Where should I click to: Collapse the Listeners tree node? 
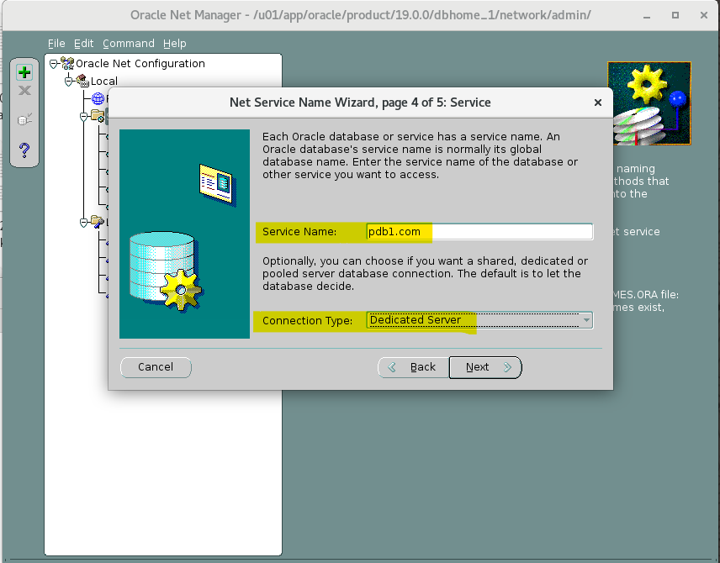(x=83, y=223)
